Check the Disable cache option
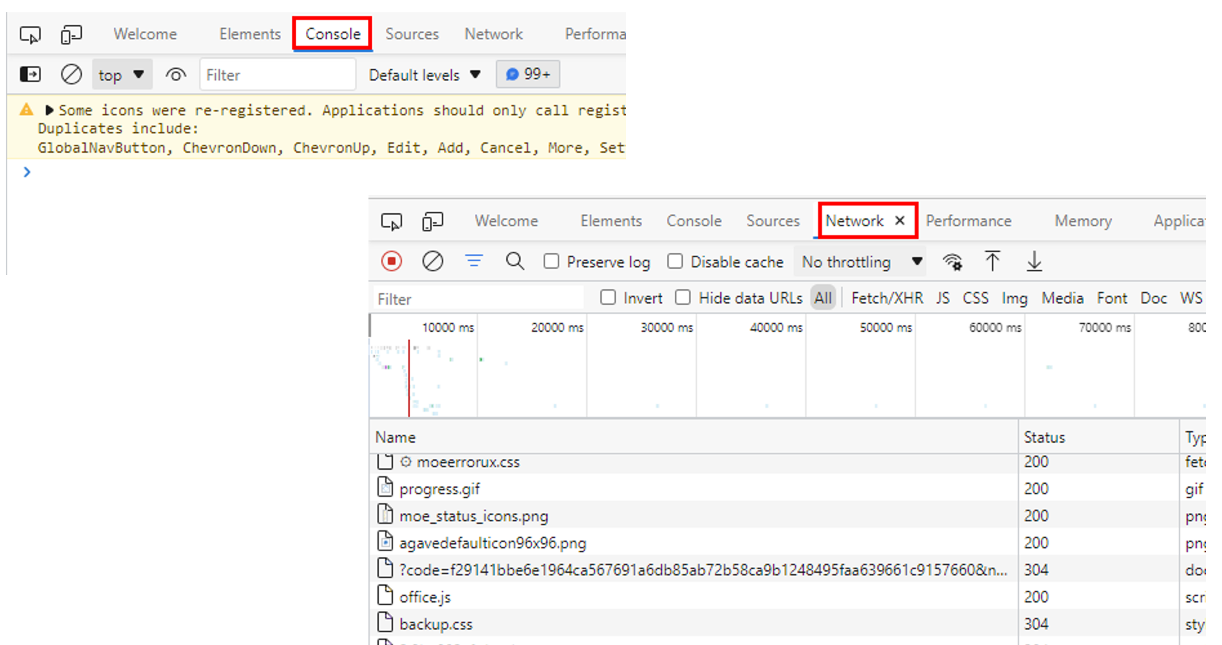 (675, 262)
